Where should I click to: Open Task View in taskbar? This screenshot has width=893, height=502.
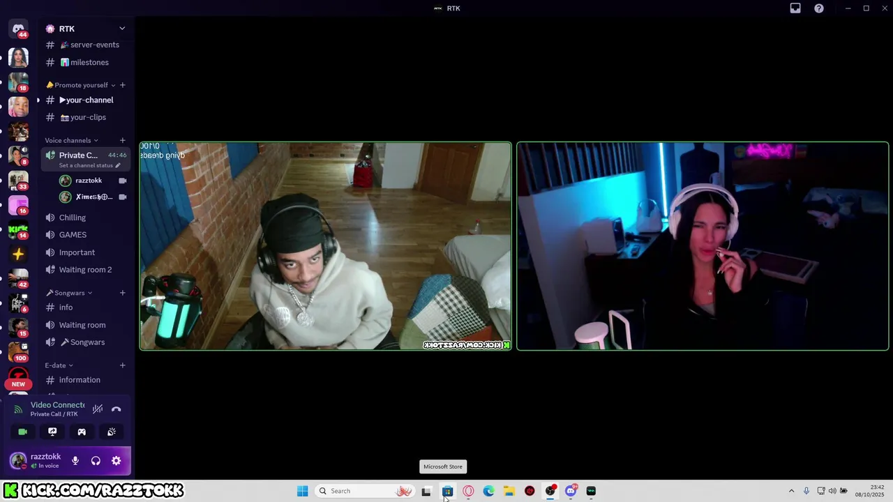[x=426, y=491]
